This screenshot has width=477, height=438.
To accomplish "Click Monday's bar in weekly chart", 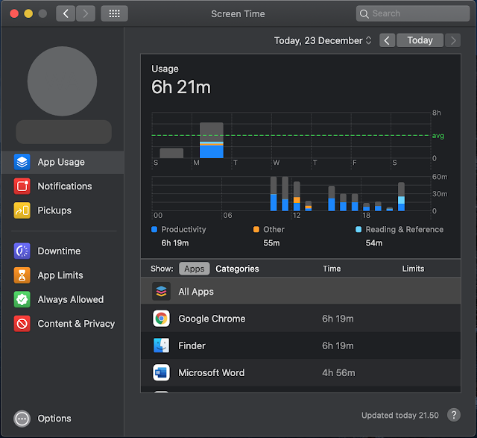I will (212, 140).
